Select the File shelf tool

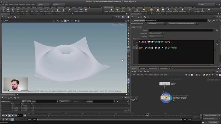click(86, 10)
